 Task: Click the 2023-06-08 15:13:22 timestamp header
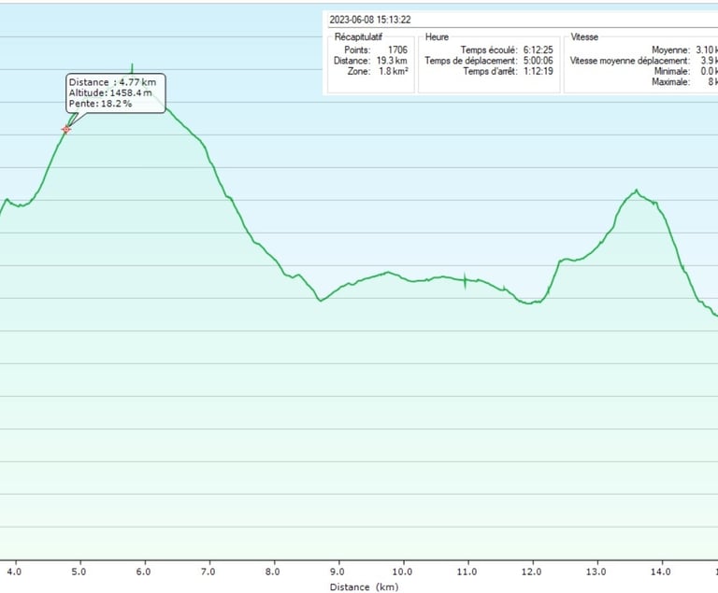(370, 20)
